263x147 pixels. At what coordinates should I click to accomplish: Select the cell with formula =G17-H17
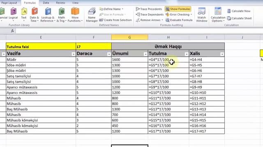point(207,131)
